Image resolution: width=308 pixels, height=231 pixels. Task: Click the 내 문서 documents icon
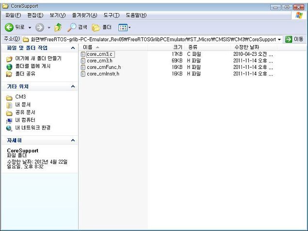(x=9, y=105)
